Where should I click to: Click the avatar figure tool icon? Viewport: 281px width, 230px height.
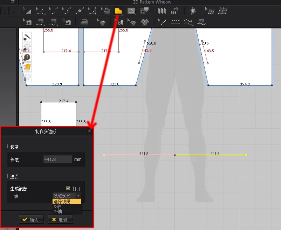tap(192, 11)
